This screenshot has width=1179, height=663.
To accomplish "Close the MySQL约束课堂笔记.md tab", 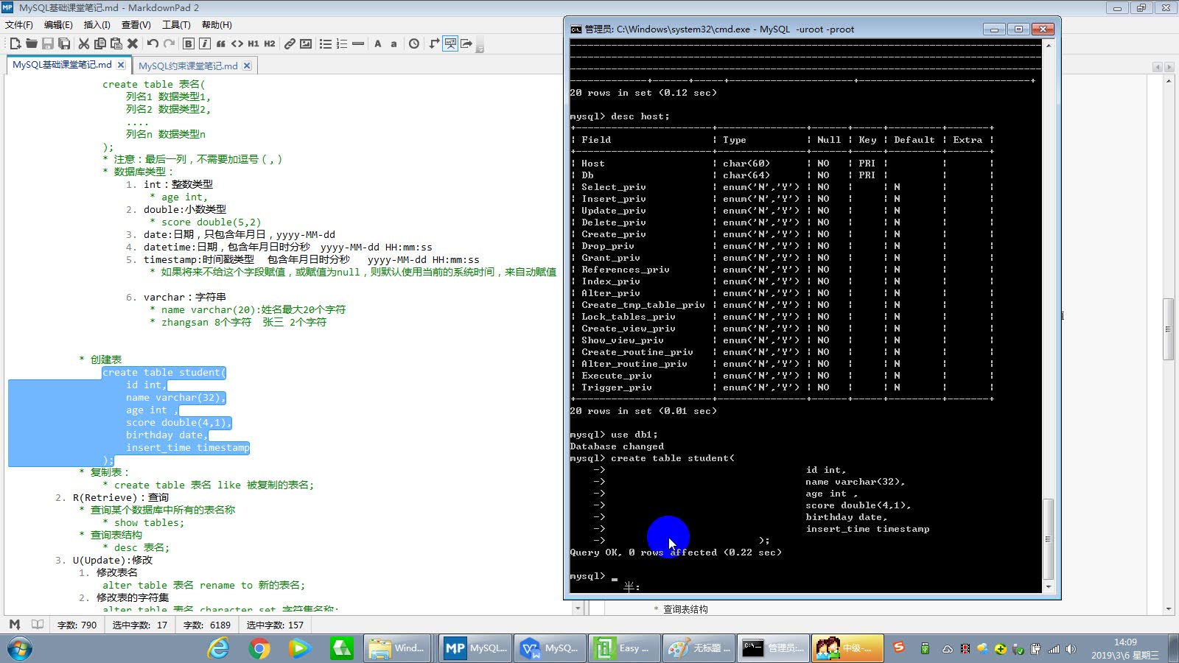I will point(247,66).
